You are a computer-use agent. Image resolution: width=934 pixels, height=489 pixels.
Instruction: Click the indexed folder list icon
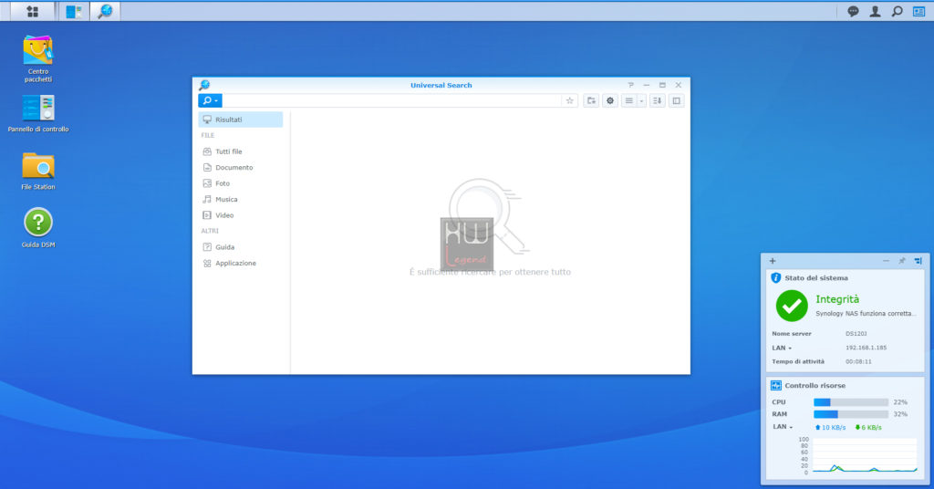point(591,100)
